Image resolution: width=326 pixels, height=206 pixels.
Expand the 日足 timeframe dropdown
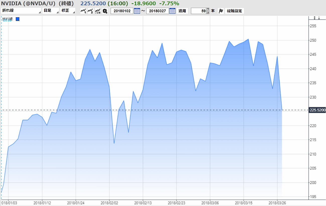(51, 11)
